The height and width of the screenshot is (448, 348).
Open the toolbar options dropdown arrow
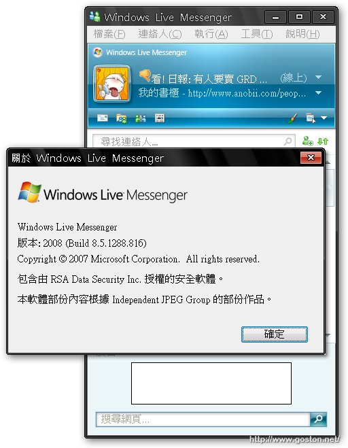click(324, 118)
